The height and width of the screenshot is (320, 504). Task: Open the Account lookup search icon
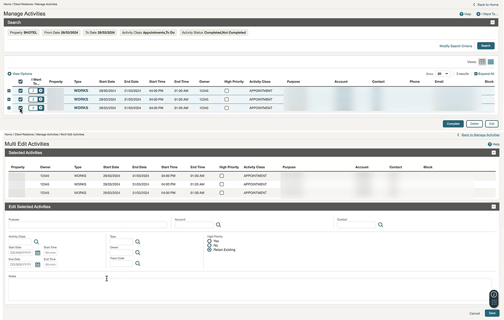tap(218, 225)
